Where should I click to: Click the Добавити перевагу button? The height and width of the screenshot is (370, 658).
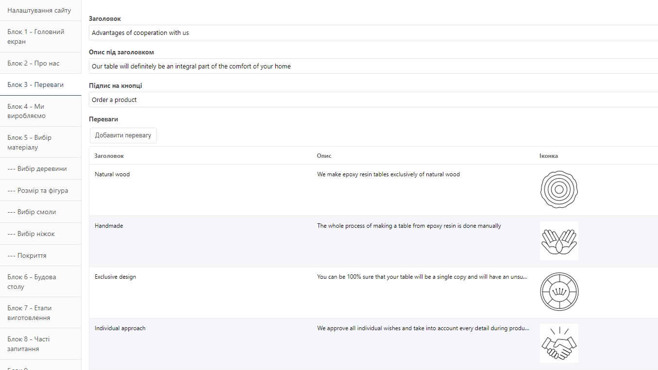[123, 135]
